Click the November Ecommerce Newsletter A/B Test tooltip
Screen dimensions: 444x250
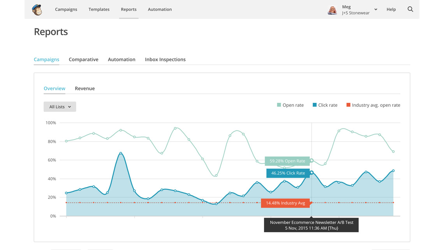tap(311, 225)
